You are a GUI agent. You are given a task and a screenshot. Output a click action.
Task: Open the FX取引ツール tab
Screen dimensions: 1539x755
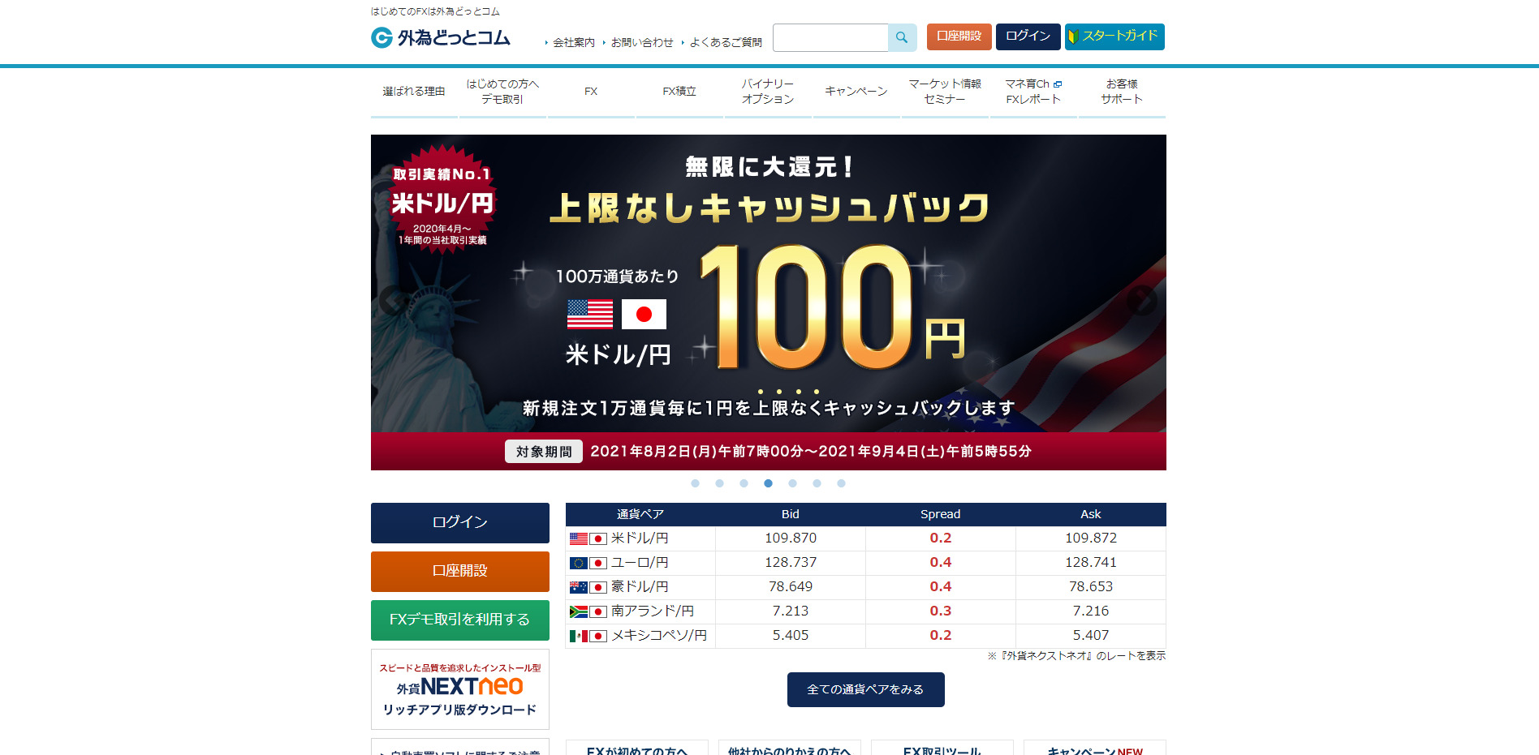point(942,749)
